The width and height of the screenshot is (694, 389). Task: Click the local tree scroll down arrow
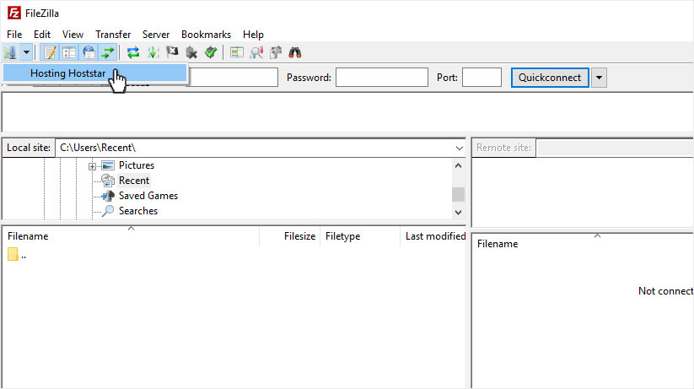coord(458,213)
